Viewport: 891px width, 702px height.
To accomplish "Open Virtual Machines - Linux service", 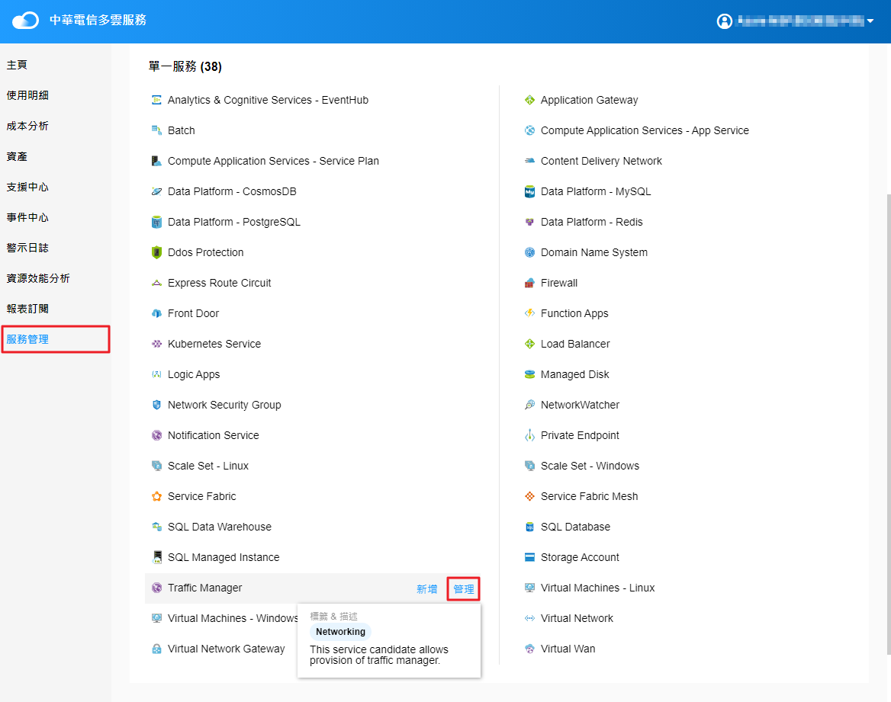I will 598,588.
